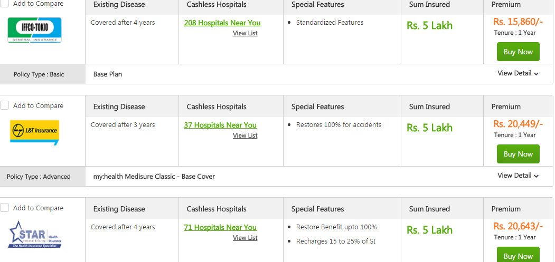
Task: View List of IFFCO-Tokio cashless hospitals
Action: [245, 33]
